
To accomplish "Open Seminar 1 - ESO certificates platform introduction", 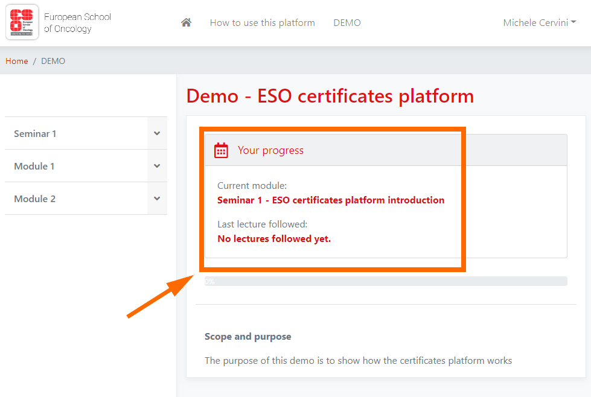I will coord(331,200).
